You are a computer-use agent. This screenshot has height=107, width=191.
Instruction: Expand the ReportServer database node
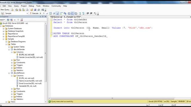tap(4, 34)
